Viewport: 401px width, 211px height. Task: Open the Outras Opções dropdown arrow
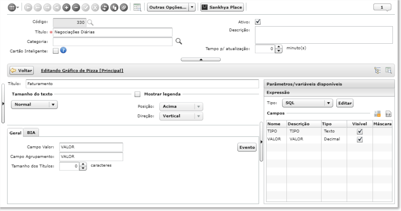click(x=192, y=8)
